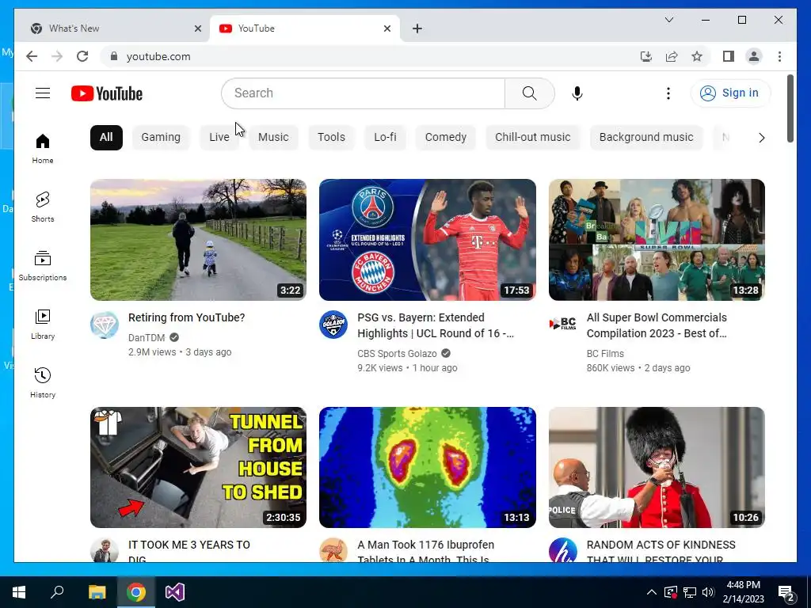This screenshot has width=811, height=608.
Task: Open Tunnel From House To Shed thumbnail
Action: [x=198, y=467]
